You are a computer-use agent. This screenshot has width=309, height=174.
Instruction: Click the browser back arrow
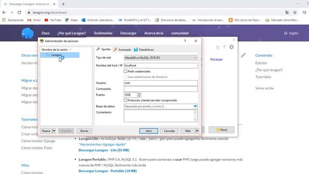click(x=4, y=13)
